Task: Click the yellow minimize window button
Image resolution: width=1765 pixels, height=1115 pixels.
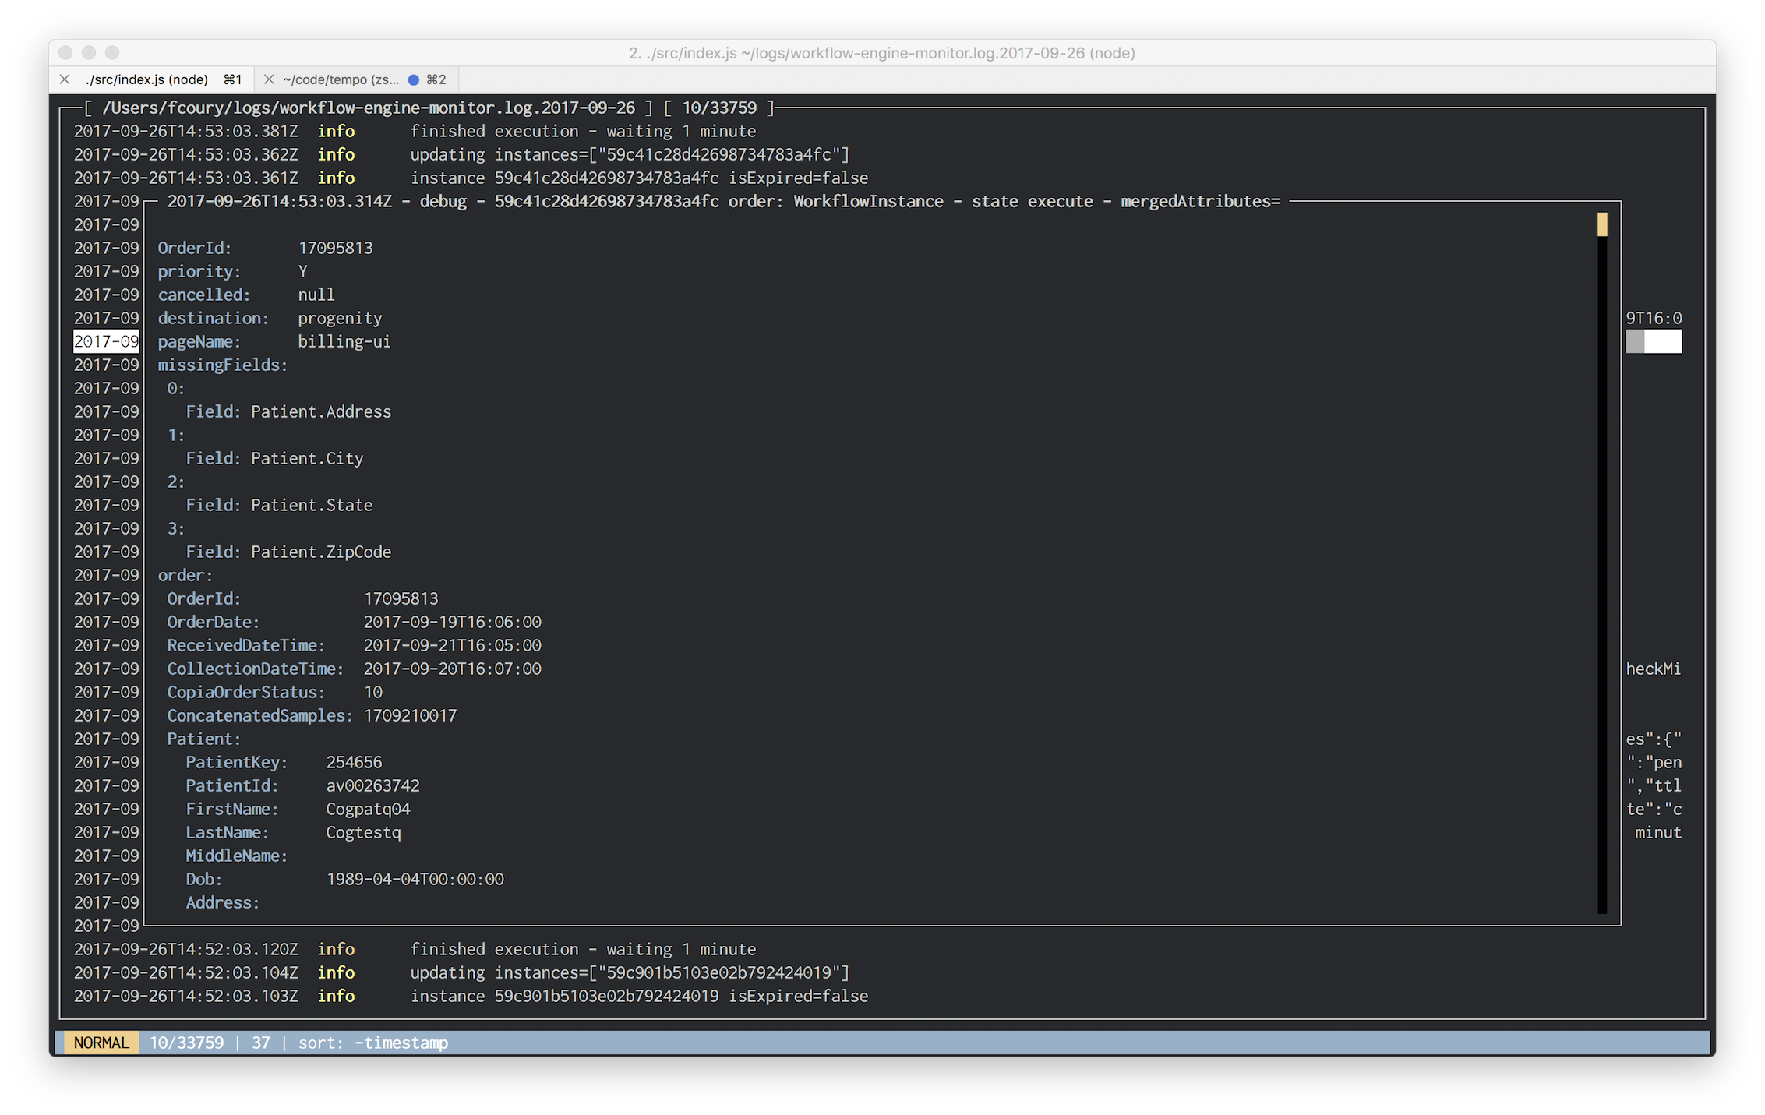Action: 89,52
